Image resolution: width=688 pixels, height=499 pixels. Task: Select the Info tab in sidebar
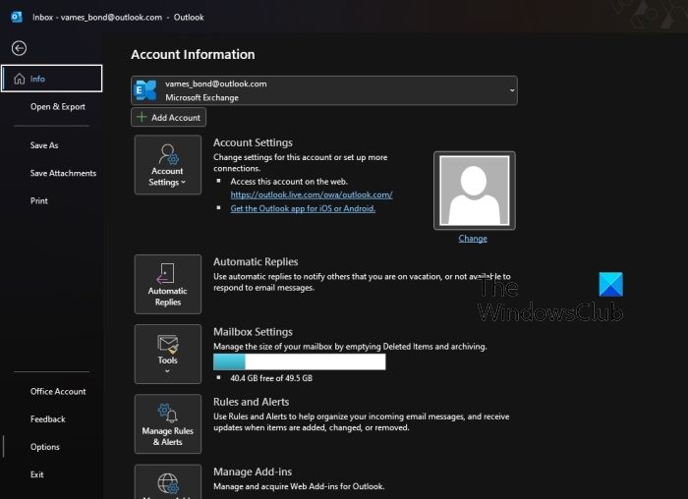tap(52, 79)
